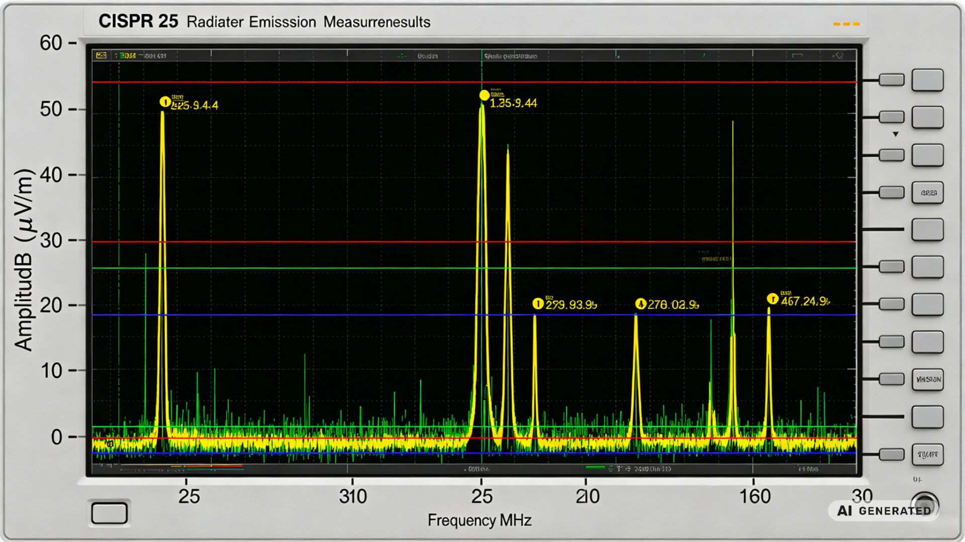Click the marker readout 279.93.95
965x542 pixels.
(571, 305)
